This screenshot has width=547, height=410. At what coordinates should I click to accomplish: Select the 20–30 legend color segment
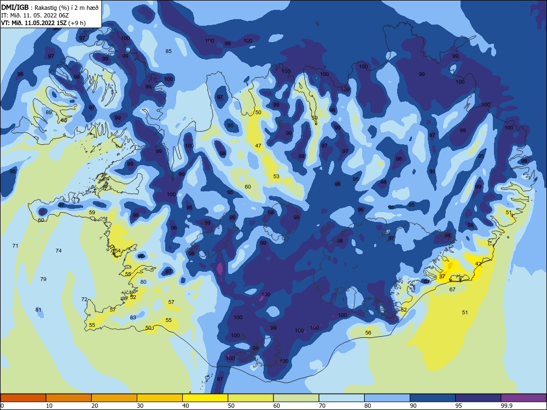point(114,398)
